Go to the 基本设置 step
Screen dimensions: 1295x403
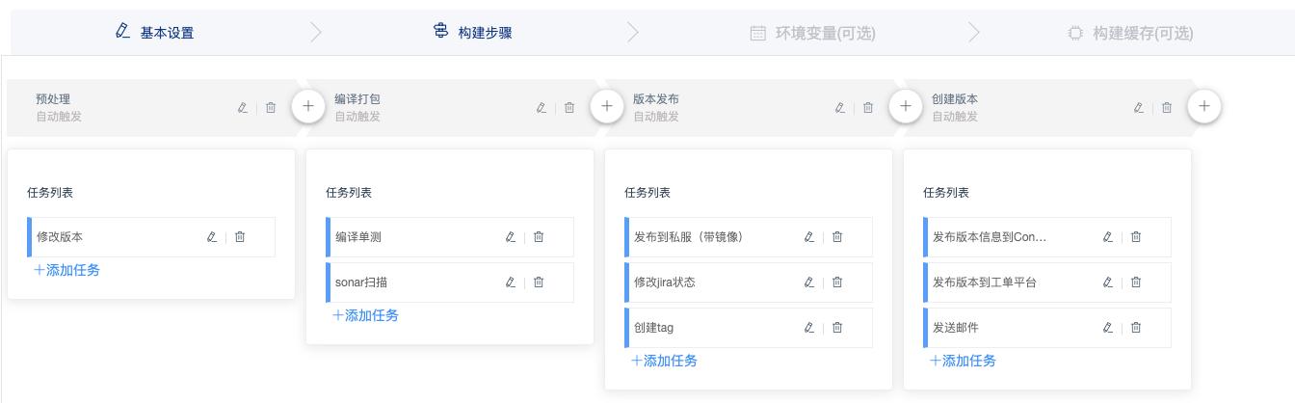(154, 33)
